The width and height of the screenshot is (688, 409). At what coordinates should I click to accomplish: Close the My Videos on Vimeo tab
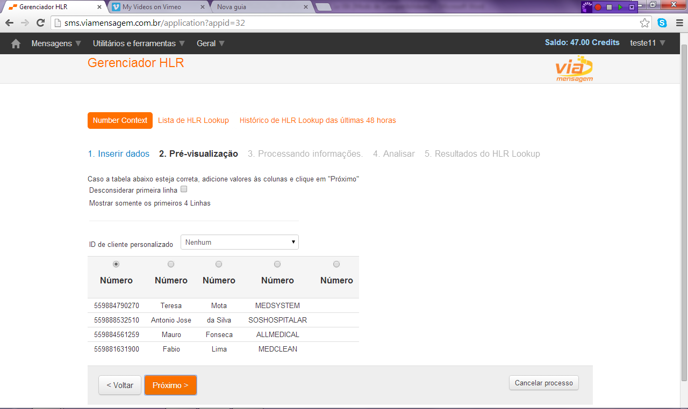pyautogui.click(x=203, y=7)
